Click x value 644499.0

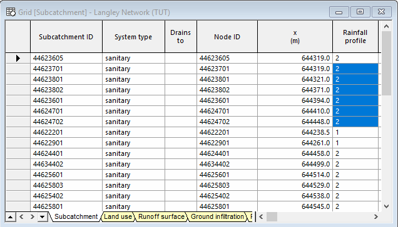[295, 164]
